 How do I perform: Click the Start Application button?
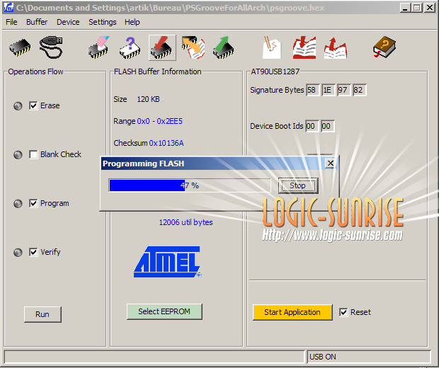pyautogui.click(x=292, y=312)
